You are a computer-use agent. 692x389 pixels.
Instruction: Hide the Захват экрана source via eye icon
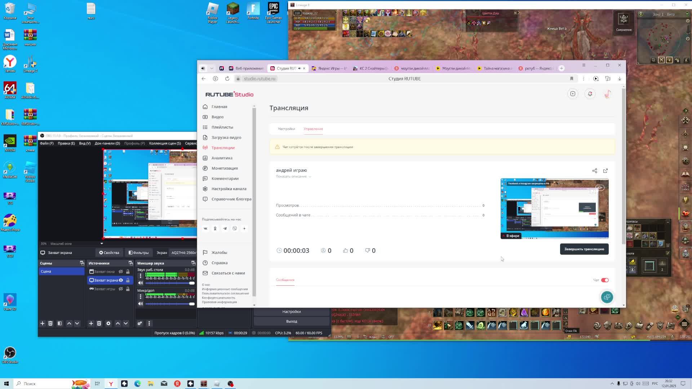(121, 280)
